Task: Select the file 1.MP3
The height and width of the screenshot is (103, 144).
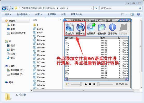Action: 38,29
